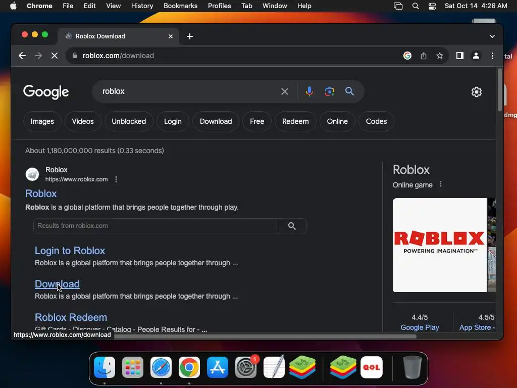
Task: Click the vertical page scrollbar
Action: (x=500, y=90)
